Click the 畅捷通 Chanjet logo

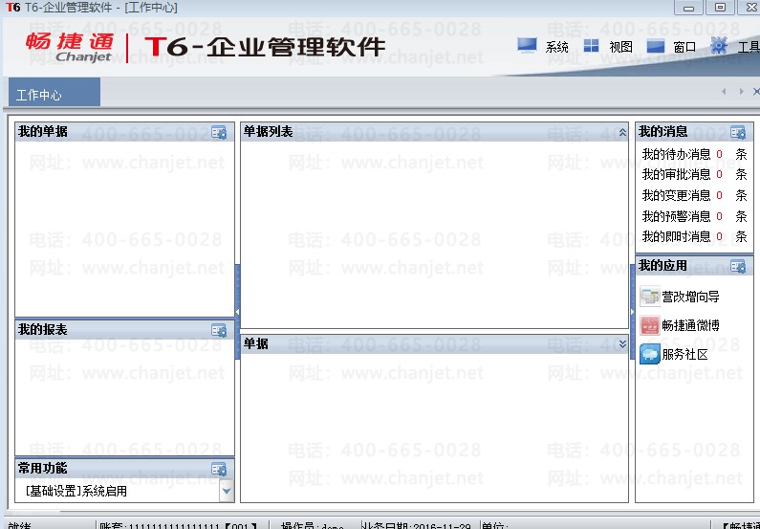[x=70, y=48]
